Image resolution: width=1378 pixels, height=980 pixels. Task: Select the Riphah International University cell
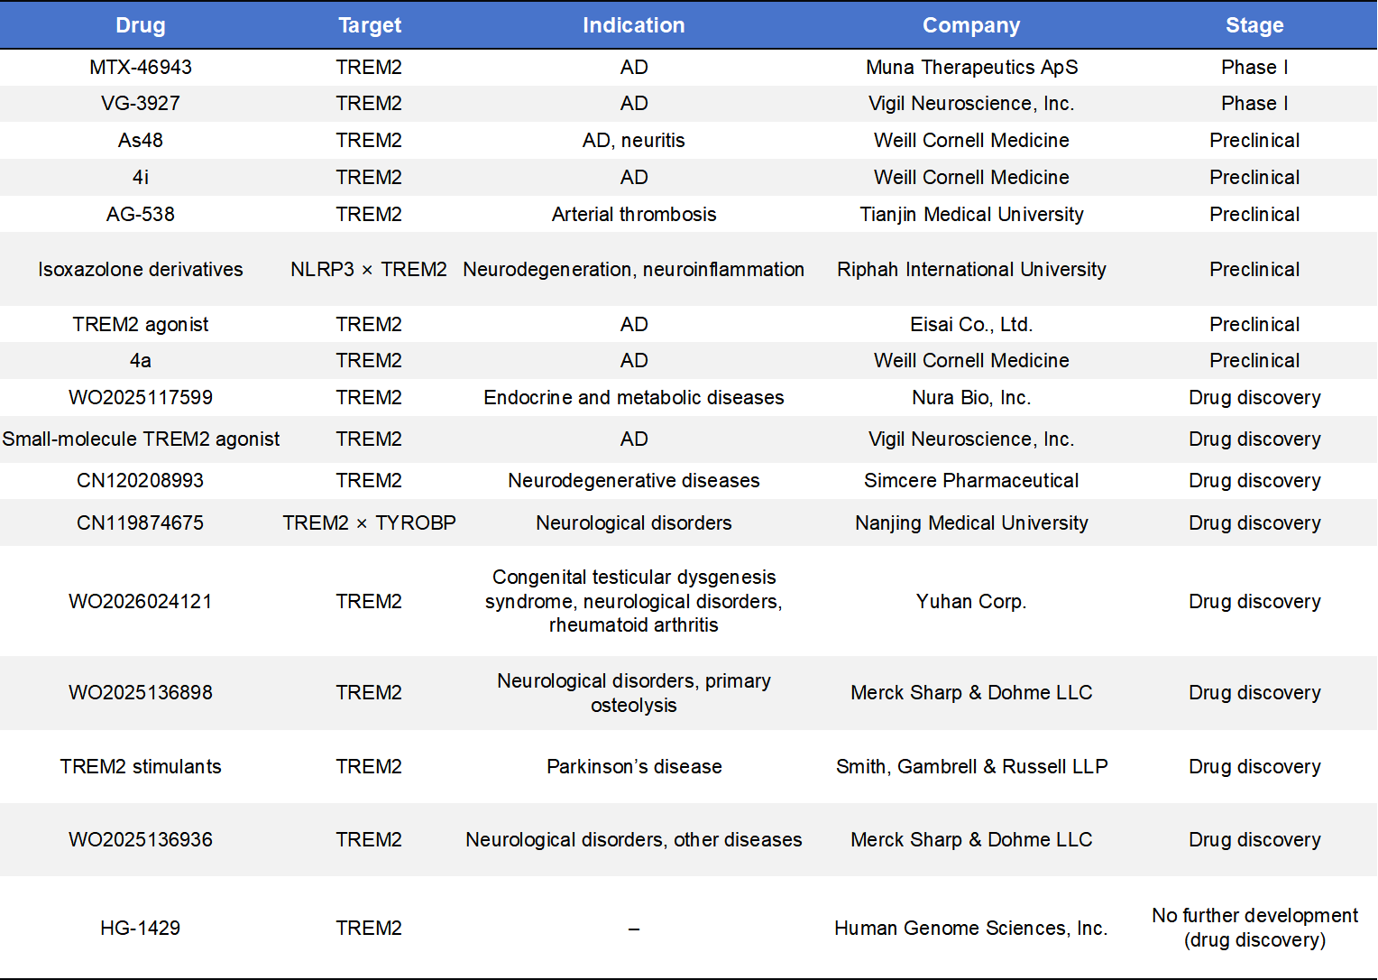point(971,270)
